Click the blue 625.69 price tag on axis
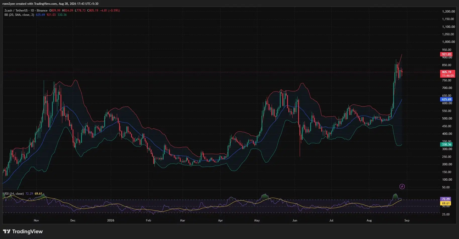459x239 pixels. point(446,99)
